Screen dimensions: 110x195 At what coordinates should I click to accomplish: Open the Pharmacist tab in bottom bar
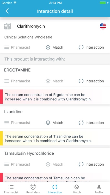click(x=11, y=189)
